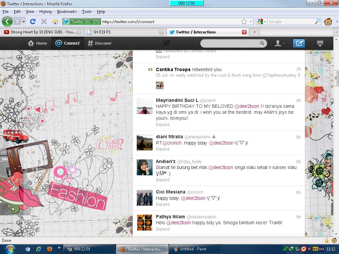Expand Andien'z tweet
The image size is (339, 254).
coord(163,180)
